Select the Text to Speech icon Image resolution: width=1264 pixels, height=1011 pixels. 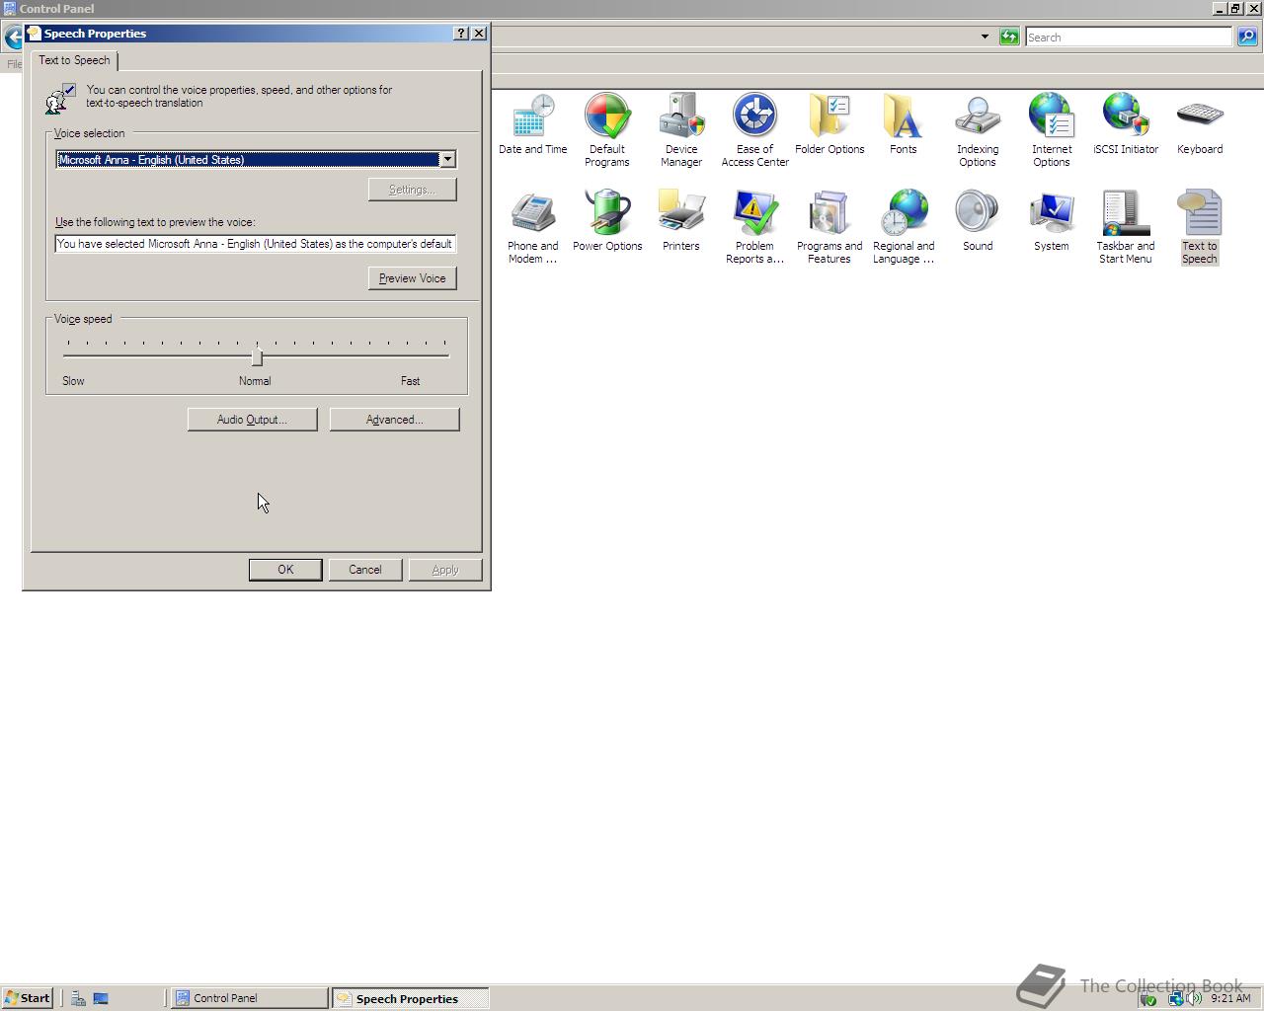pyautogui.click(x=1200, y=227)
